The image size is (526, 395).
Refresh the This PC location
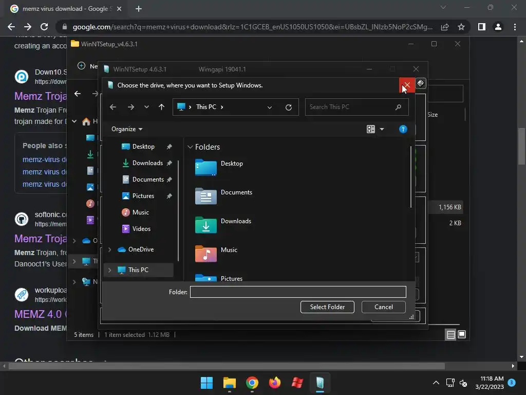[289, 107]
